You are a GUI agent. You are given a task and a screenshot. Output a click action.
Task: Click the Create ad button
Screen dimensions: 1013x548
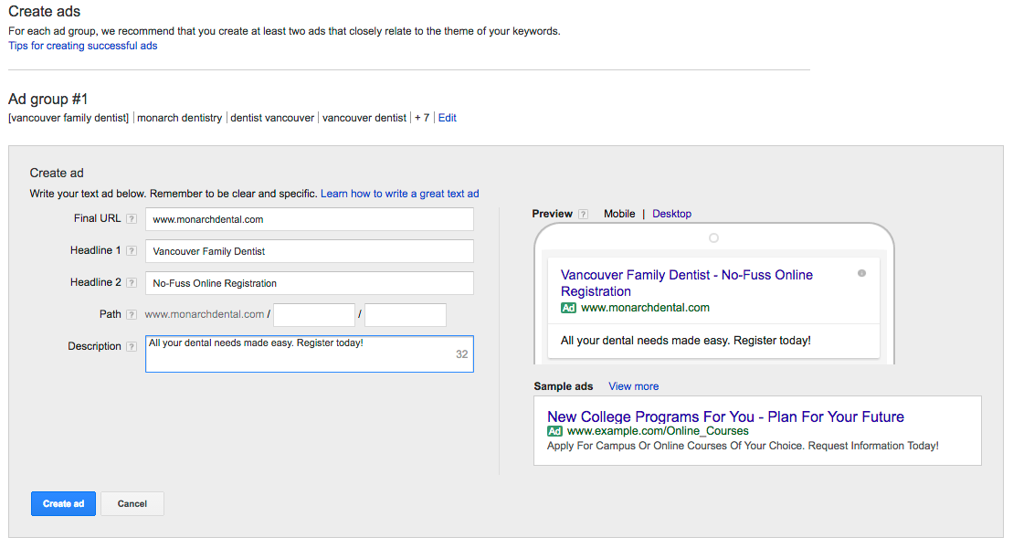coord(63,503)
